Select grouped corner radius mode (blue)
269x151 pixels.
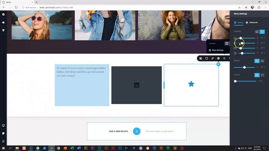click(257, 75)
